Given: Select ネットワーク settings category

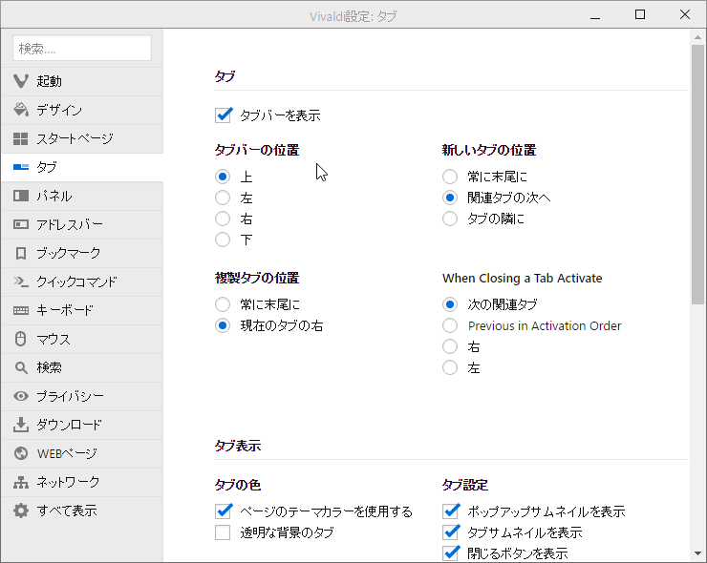Looking at the screenshot, I should (82, 482).
